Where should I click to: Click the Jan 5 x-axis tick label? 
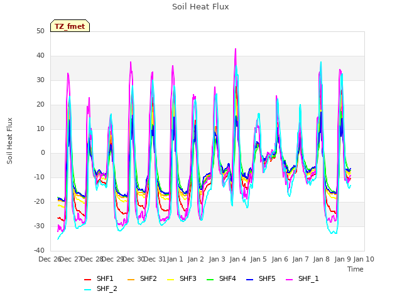[258, 259]
